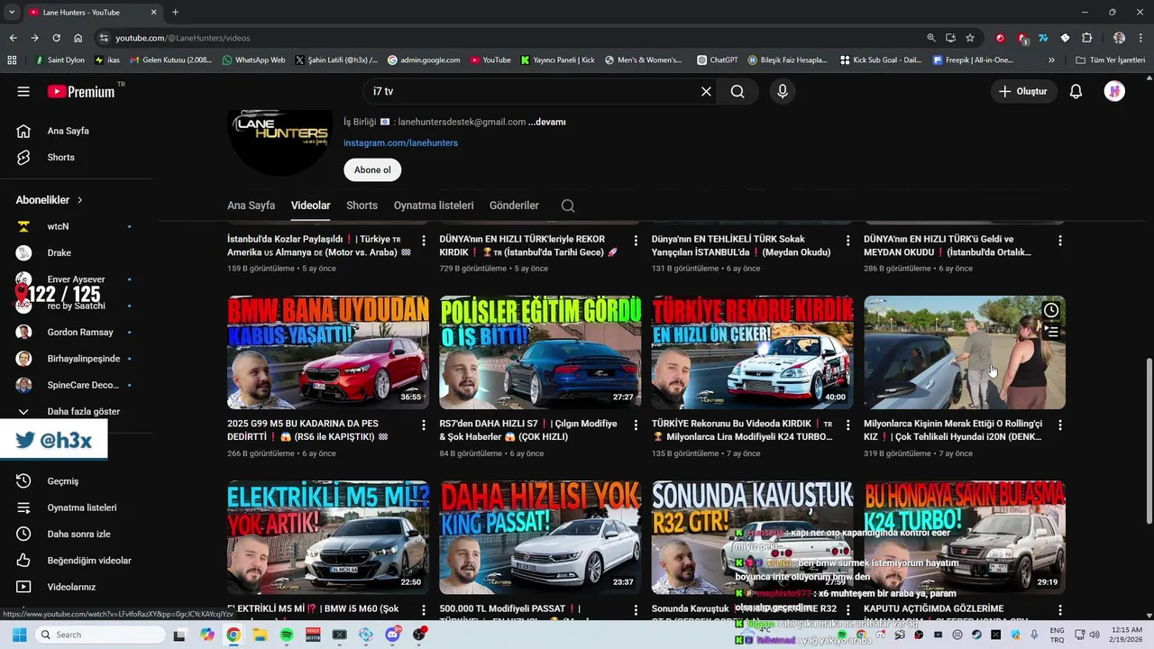Clear the search box with the X icon
This screenshot has height=649, width=1154.
point(706,91)
